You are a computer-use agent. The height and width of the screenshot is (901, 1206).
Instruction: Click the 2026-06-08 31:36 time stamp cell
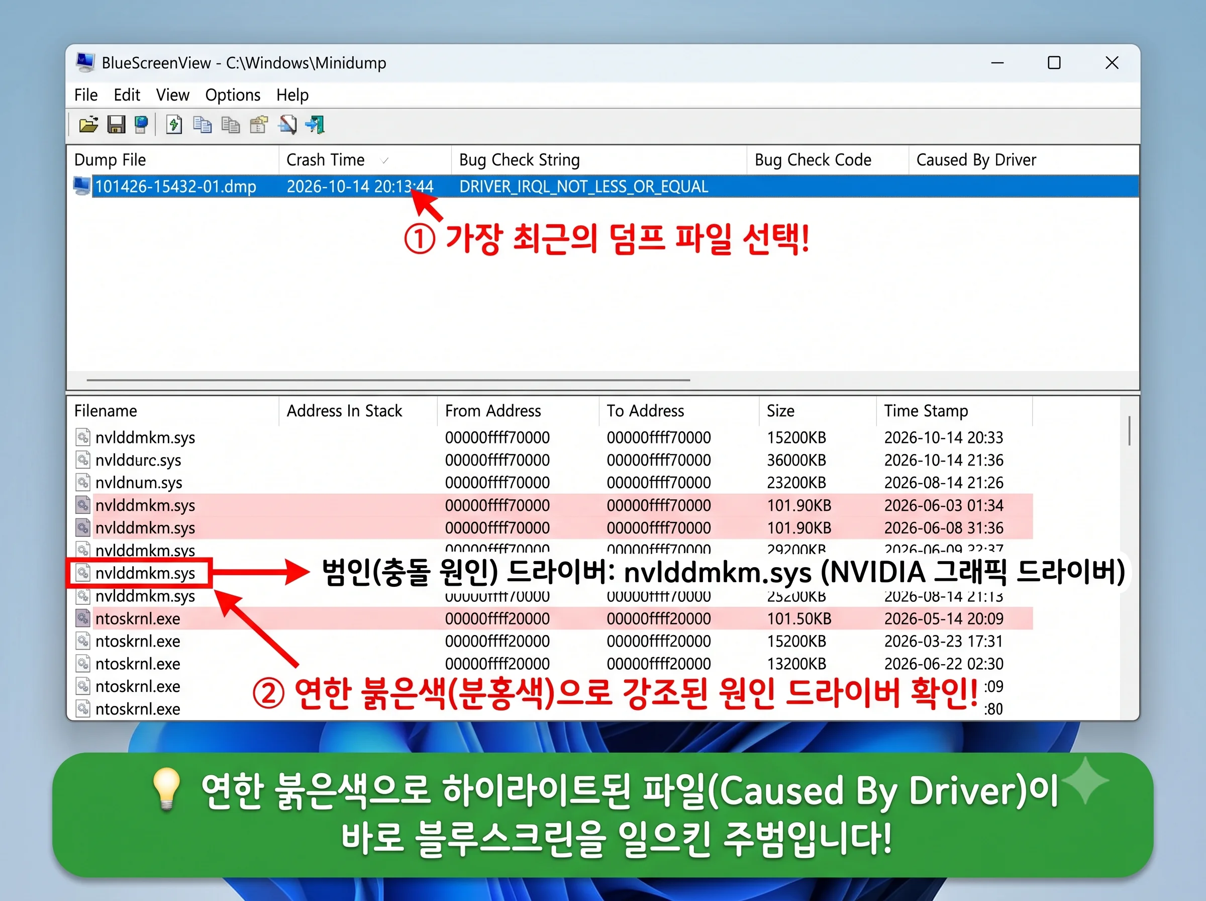coord(943,528)
